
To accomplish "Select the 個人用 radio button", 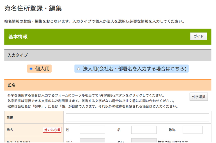I will (31, 69).
